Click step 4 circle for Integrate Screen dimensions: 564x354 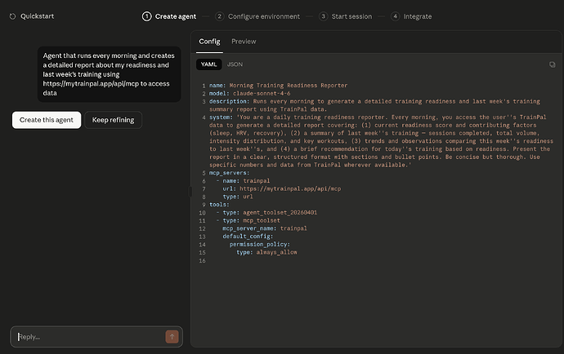395,16
